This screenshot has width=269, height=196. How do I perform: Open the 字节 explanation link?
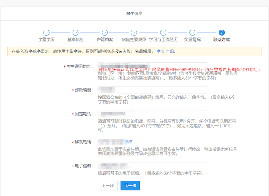(x=160, y=51)
